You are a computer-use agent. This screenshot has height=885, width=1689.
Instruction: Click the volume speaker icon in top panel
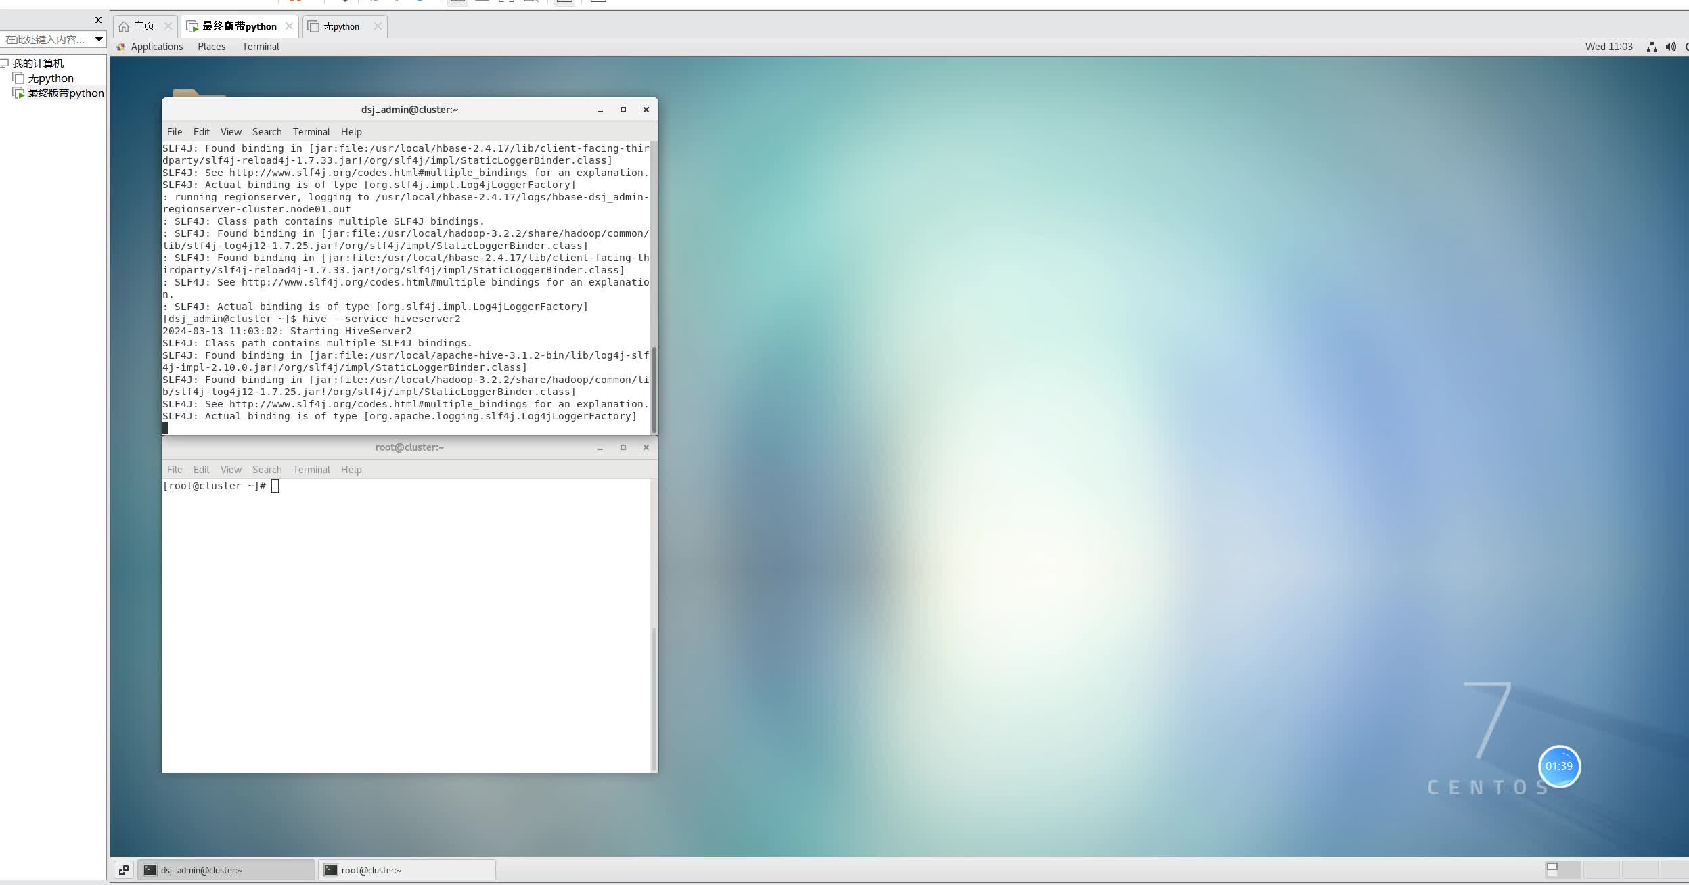tap(1671, 47)
